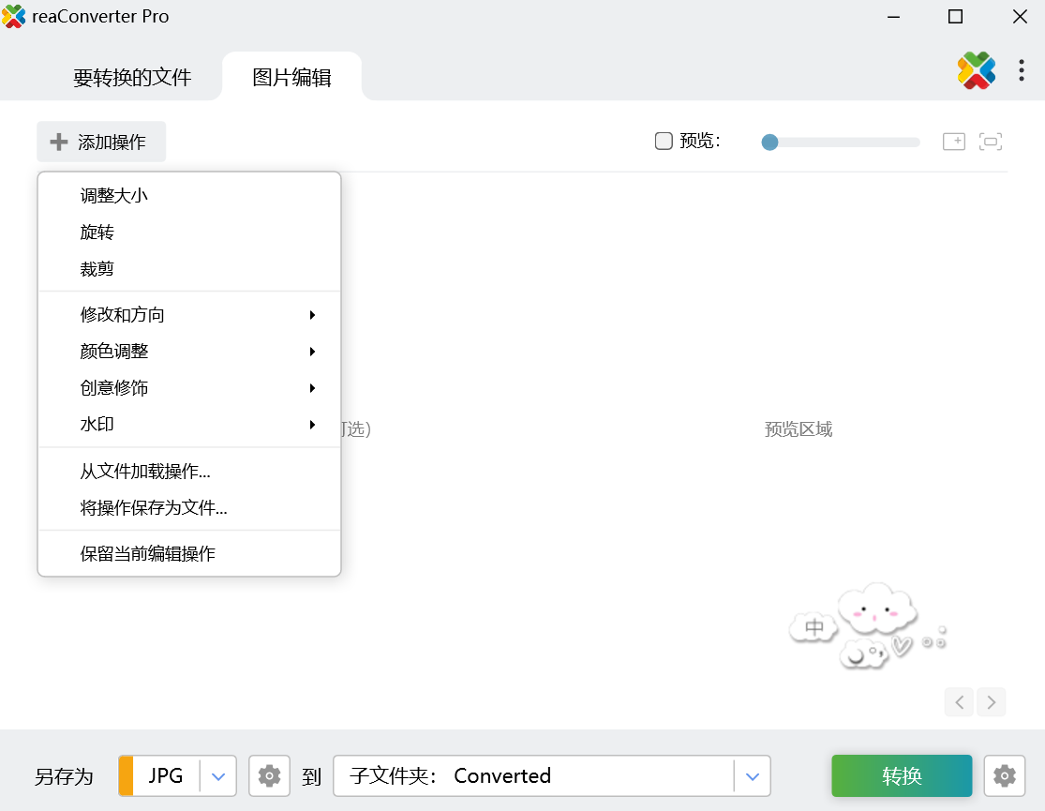Open the output format settings gear

click(269, 775)
